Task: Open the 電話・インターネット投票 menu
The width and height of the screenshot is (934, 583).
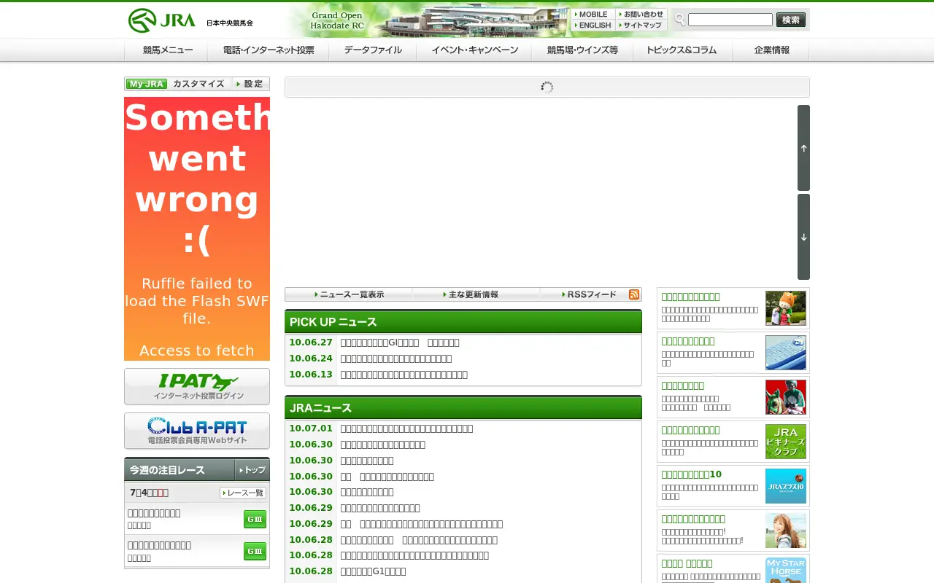Action: pos(269,50)
